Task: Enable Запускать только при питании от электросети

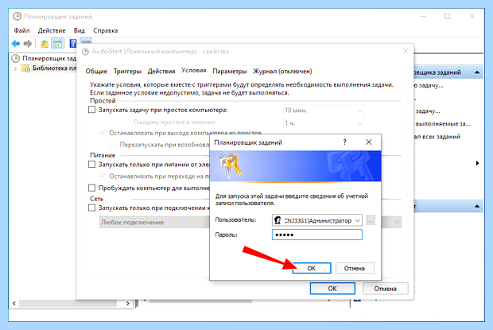Action: pos(91,165)
